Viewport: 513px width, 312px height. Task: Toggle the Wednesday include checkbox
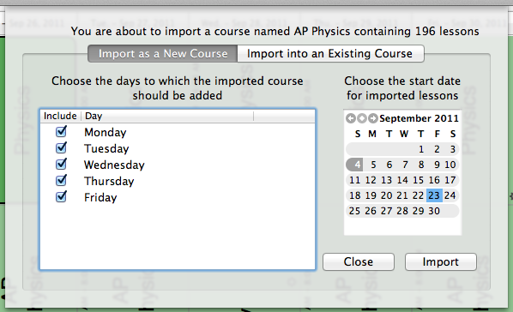click(61, 164)
